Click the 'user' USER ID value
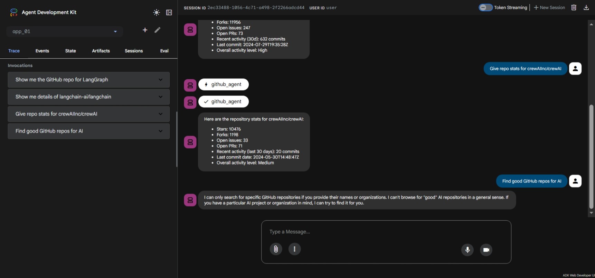Screen dimensions: 595x278 pos(331,8)
